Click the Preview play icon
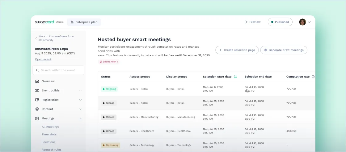This screenshot has height=152, width=346. 246,22
